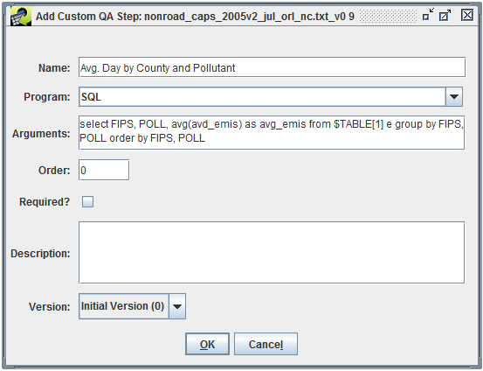Click the Description label

point(40,254)
